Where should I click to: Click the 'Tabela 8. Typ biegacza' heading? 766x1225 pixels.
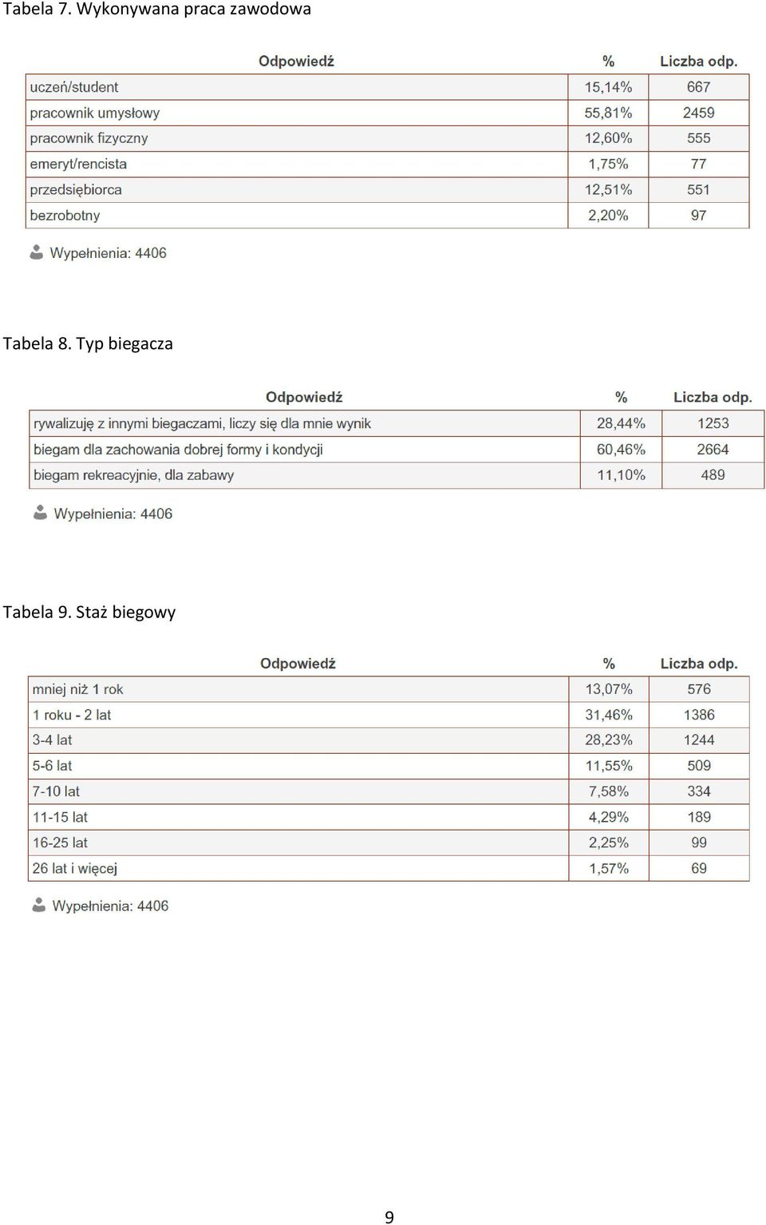[x=88, y=343]
